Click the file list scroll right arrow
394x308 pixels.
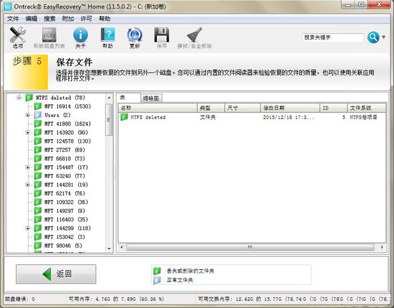click(382, 247)
